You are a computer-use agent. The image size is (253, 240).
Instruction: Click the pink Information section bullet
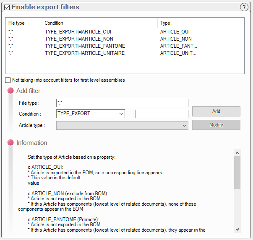click(x=10, y=143)
